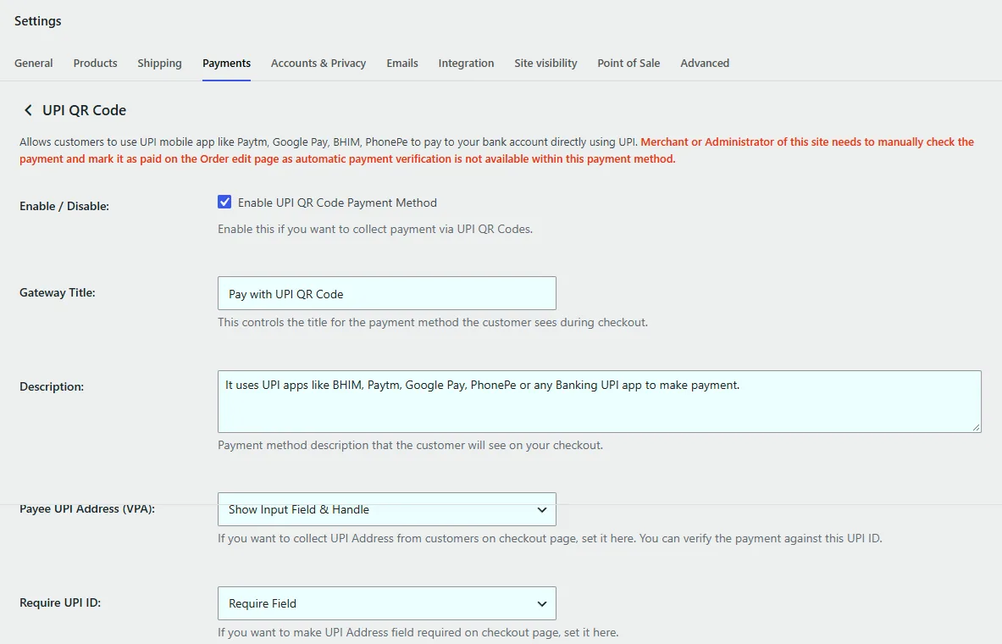
Task: Click the Enable / Disable label
Action: tap(64, 206)
